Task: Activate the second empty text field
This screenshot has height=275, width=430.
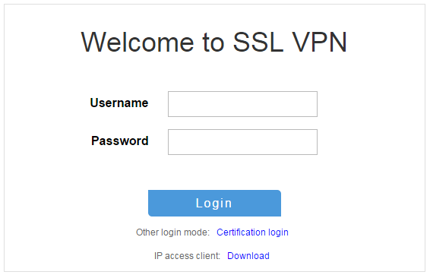Action: pyautogui.click(x=242, y=142)
